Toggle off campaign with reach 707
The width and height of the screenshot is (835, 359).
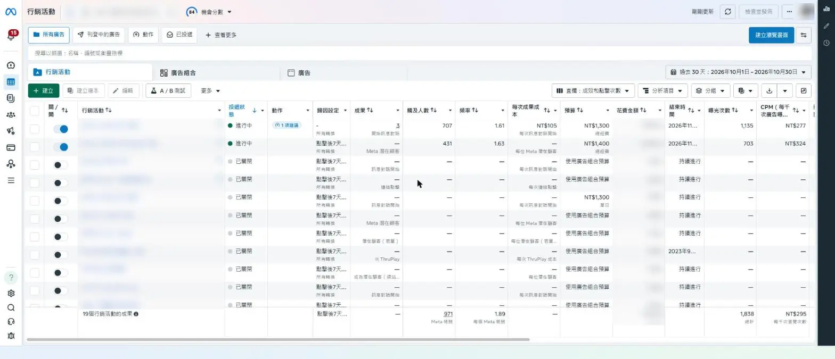point(61,129)
